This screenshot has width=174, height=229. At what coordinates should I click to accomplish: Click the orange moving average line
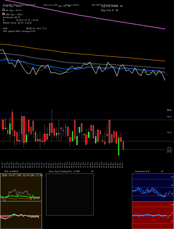(x=82, y=53)
